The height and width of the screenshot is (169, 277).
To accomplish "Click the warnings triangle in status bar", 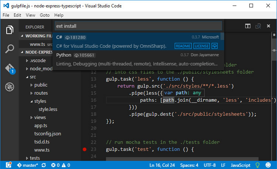I will click(x=64, y=165).
